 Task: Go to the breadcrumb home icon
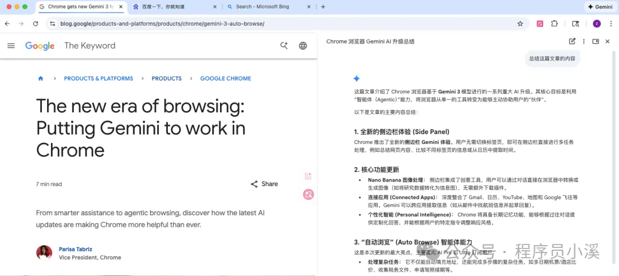[41, 78]
